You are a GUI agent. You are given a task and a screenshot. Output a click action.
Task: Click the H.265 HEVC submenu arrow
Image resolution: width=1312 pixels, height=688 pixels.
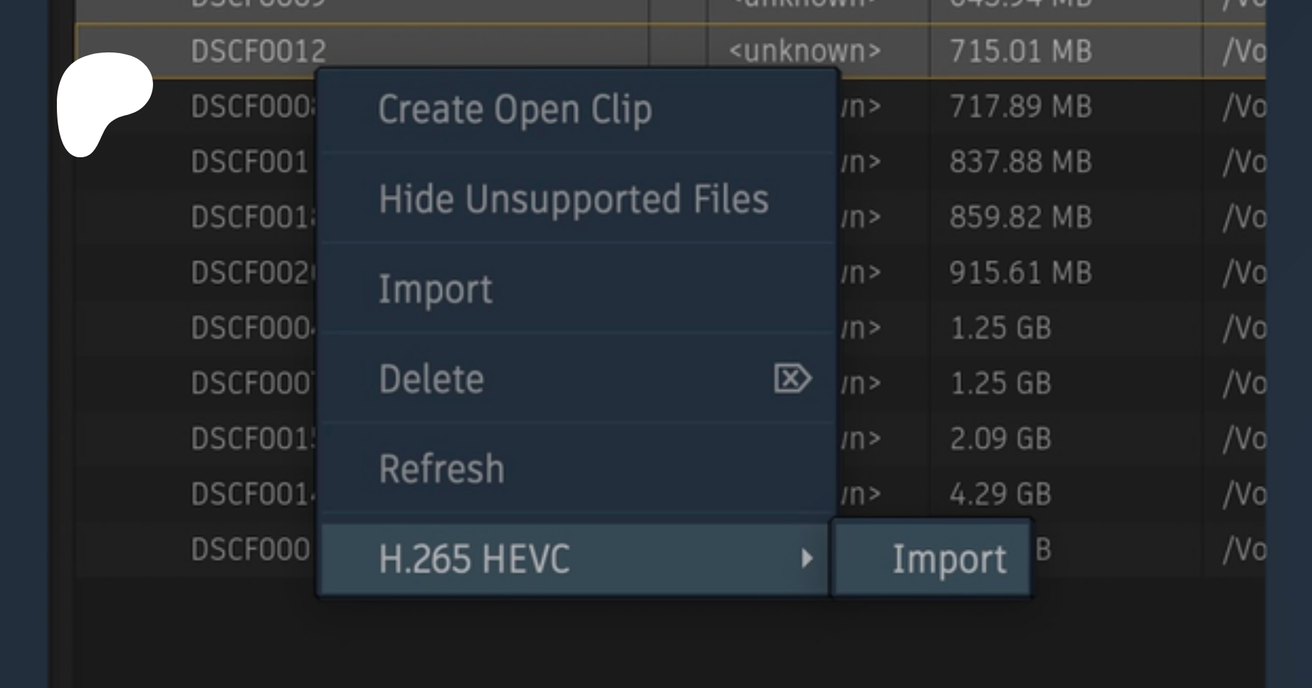pos(806,559)
